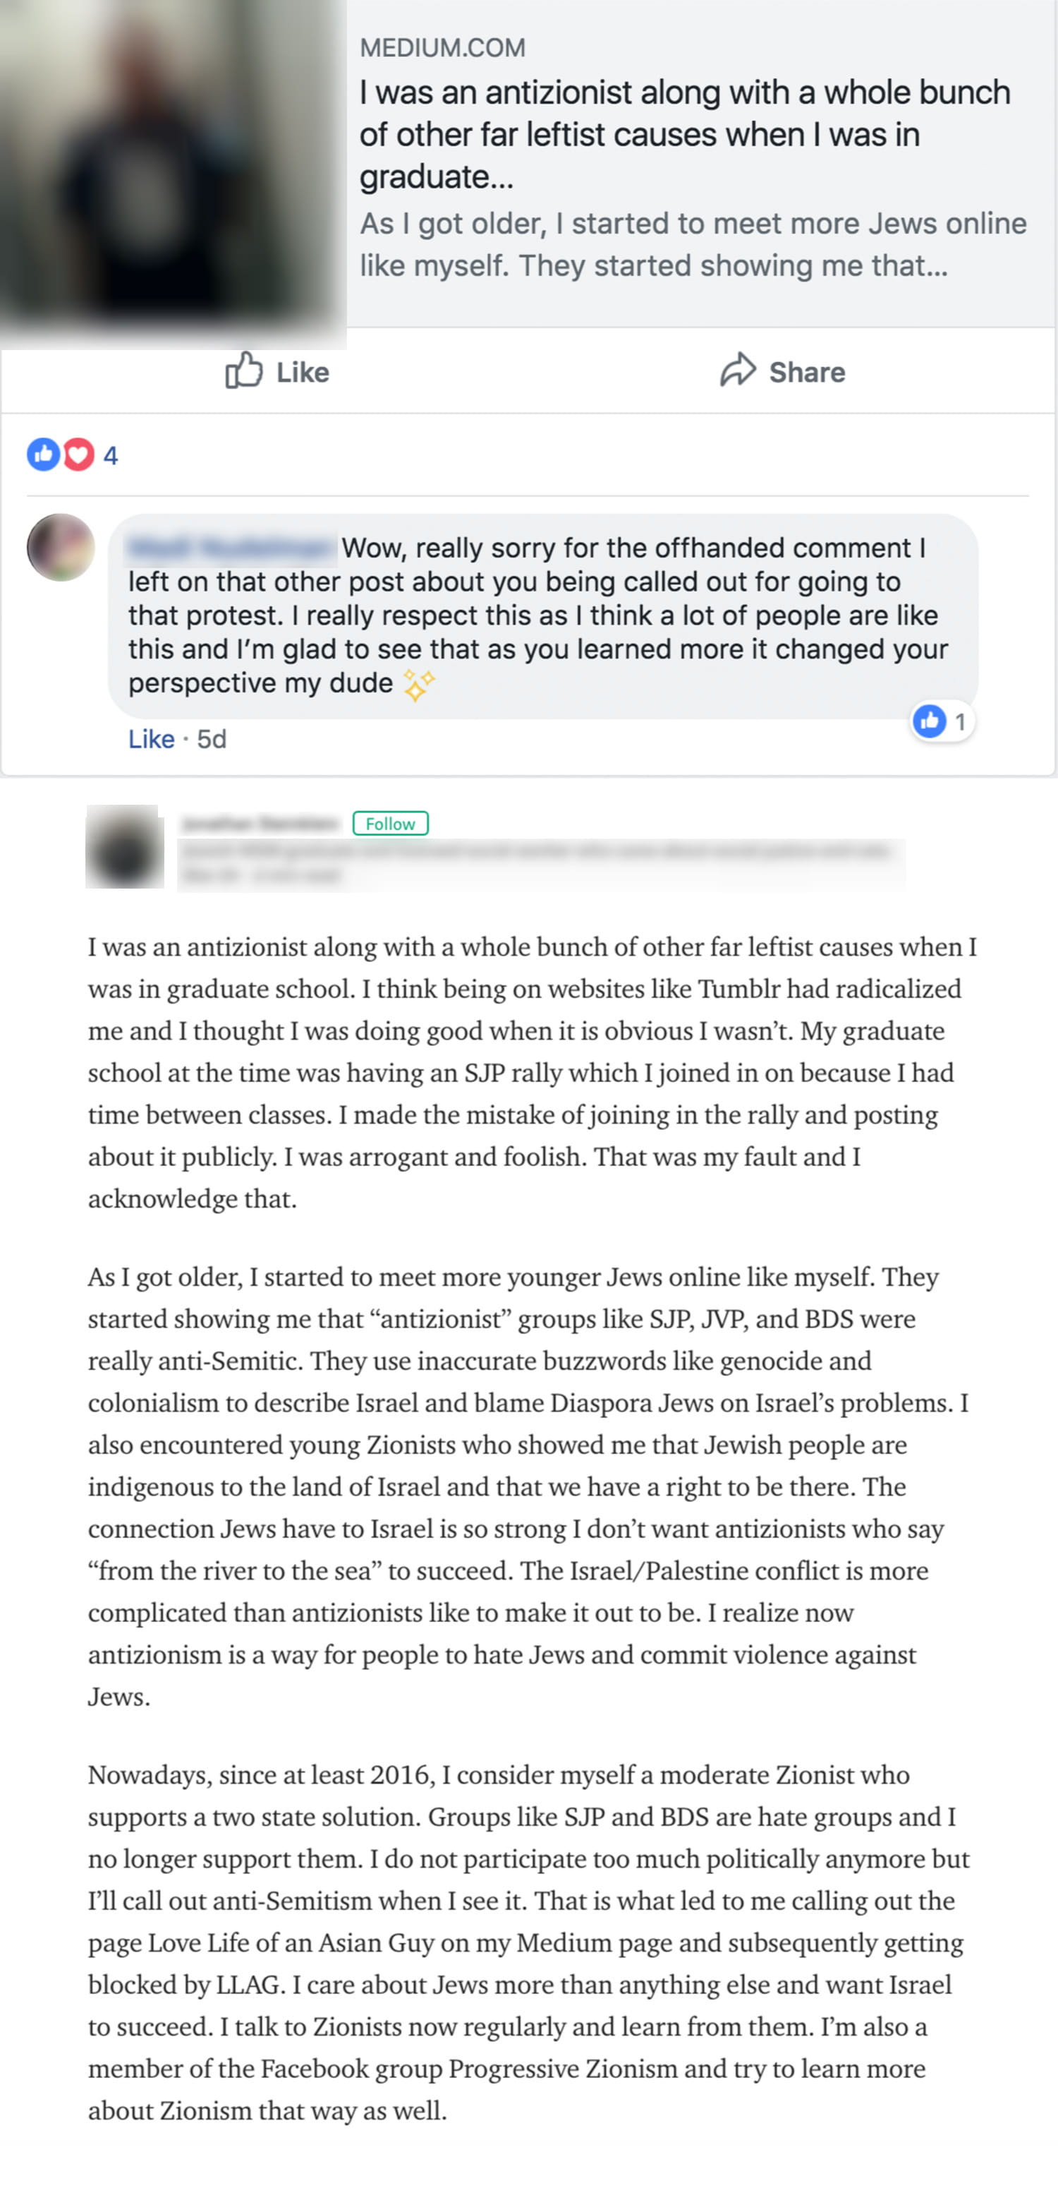Screen dimensions: 1058x2193
Task: Open the reactions list via the count 4
Action: [x=111, y=455]
